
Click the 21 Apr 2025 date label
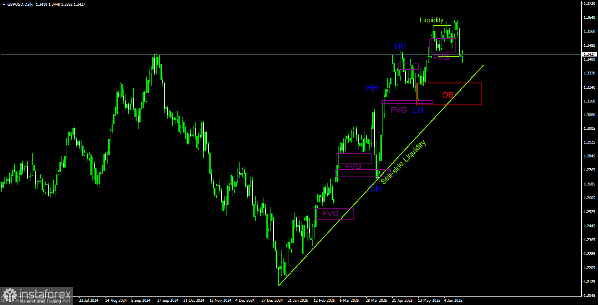click(402, 301)
